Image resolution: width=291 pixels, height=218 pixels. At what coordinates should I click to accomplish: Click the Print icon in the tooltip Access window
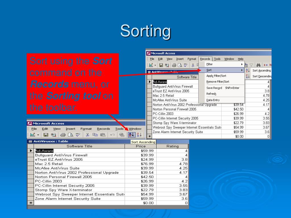tap(63, 135)
